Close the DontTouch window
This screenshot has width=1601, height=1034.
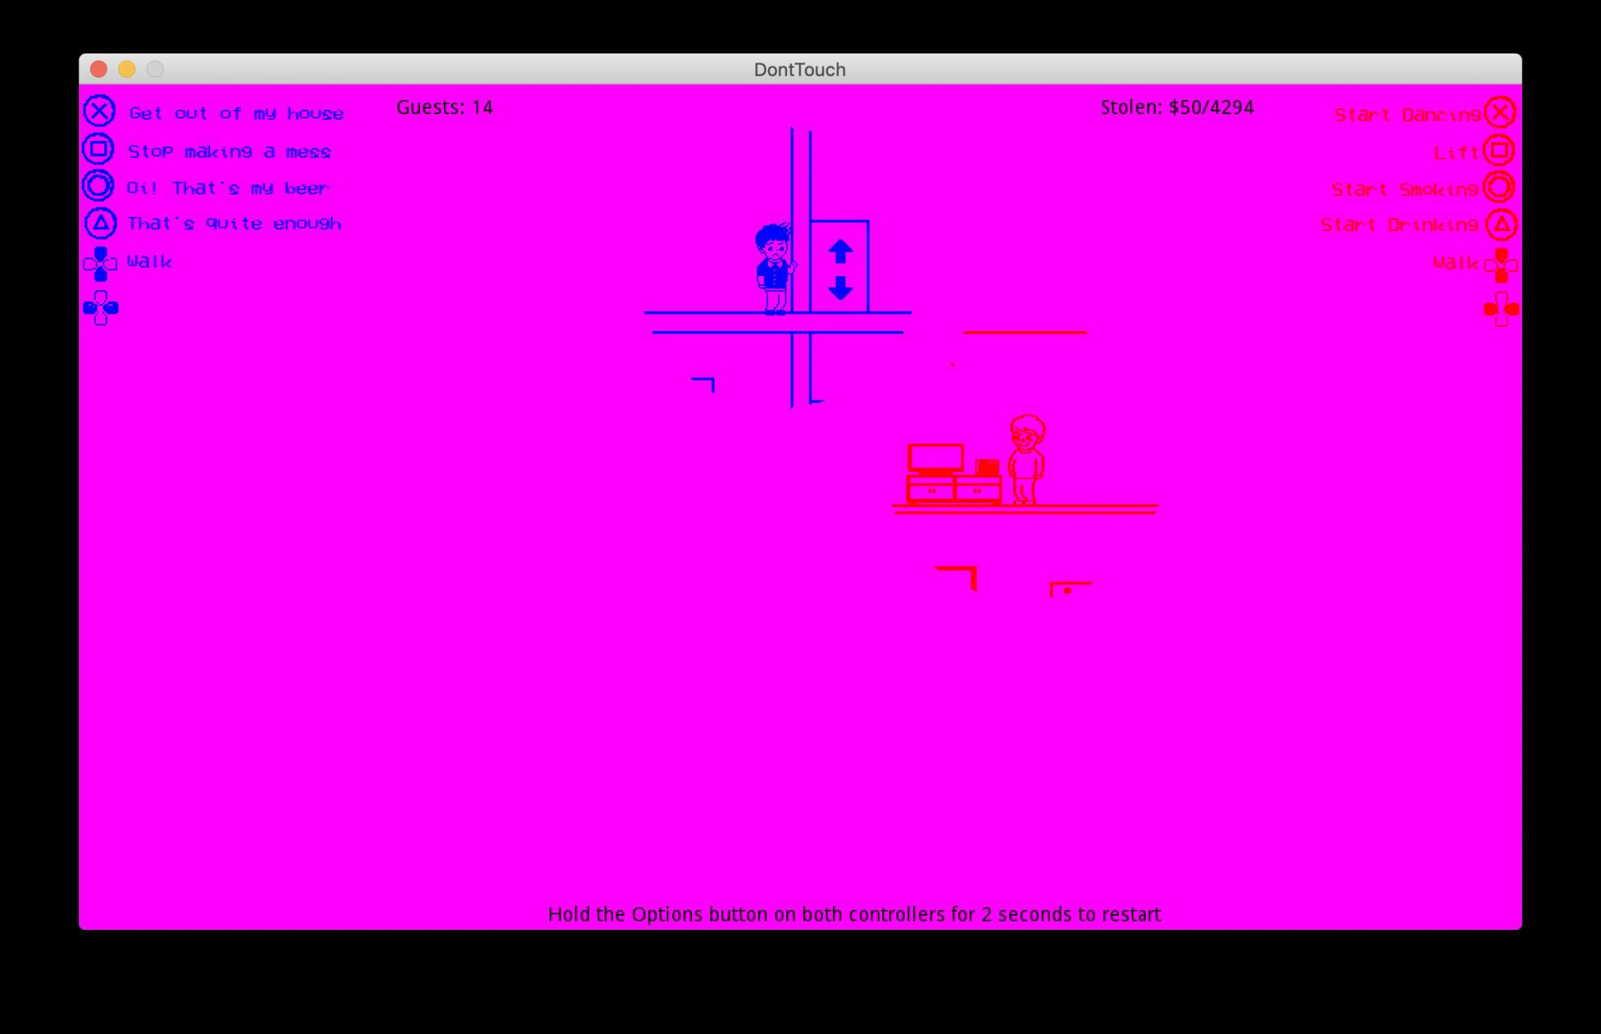[98, 69]
